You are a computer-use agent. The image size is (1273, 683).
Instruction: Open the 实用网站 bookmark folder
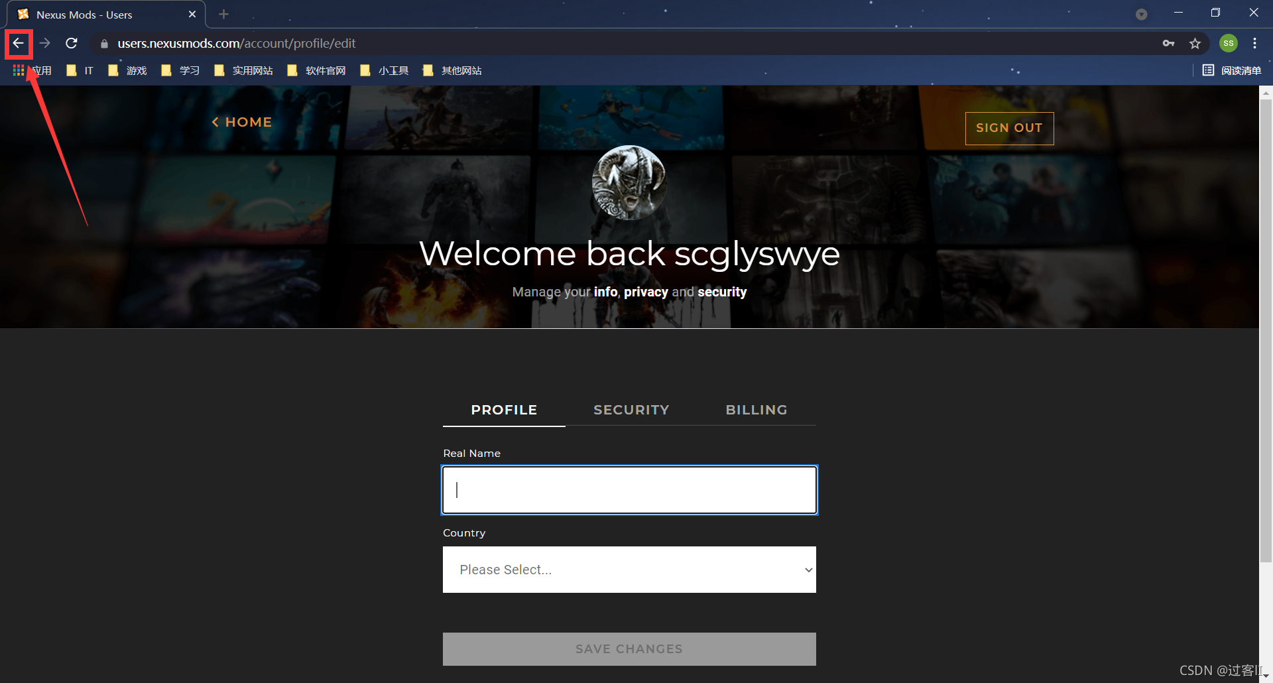[243, 70]
